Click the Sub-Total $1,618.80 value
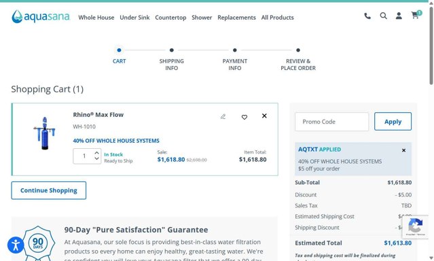Screen dimensions: 434x261 (x=399, y=183)
